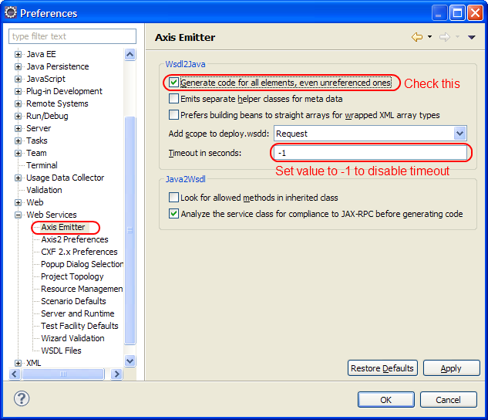Click tree horizontal scroll right arrow

(x=116, y=374)
